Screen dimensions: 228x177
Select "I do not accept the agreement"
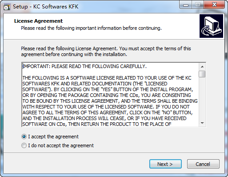click(x=24, y=145)
